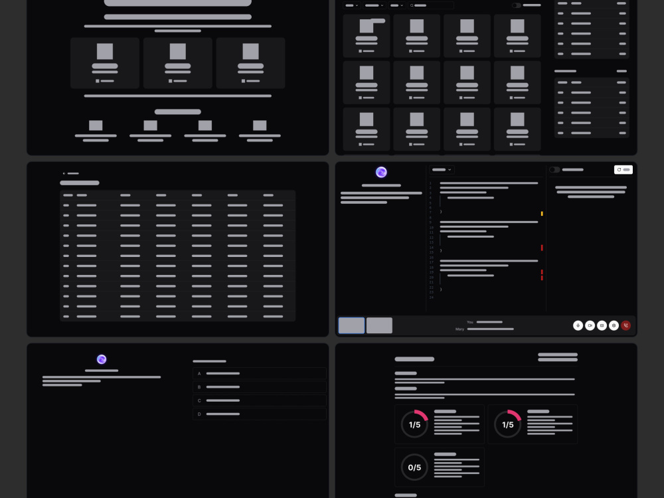Open call settings with the gear icon
The height and width of the screenshot is (498, 664).
(614, 325)
